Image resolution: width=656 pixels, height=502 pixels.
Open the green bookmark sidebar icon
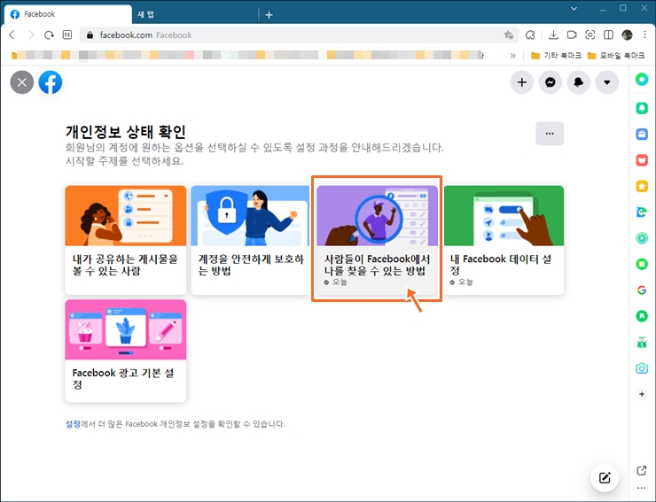coord(641,316)
